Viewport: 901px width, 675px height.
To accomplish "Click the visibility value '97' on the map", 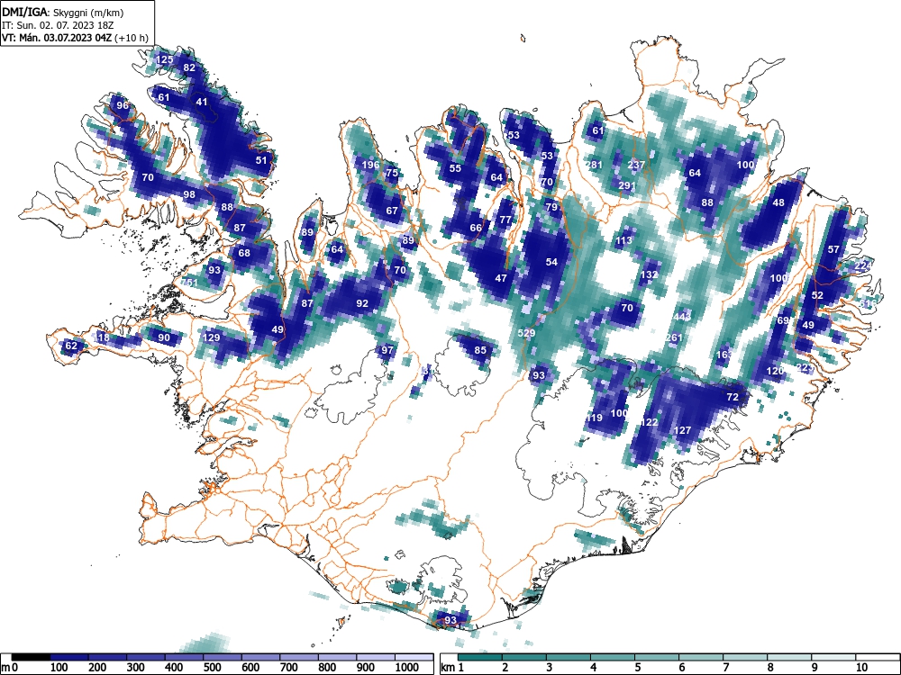I will coord(387,349).
